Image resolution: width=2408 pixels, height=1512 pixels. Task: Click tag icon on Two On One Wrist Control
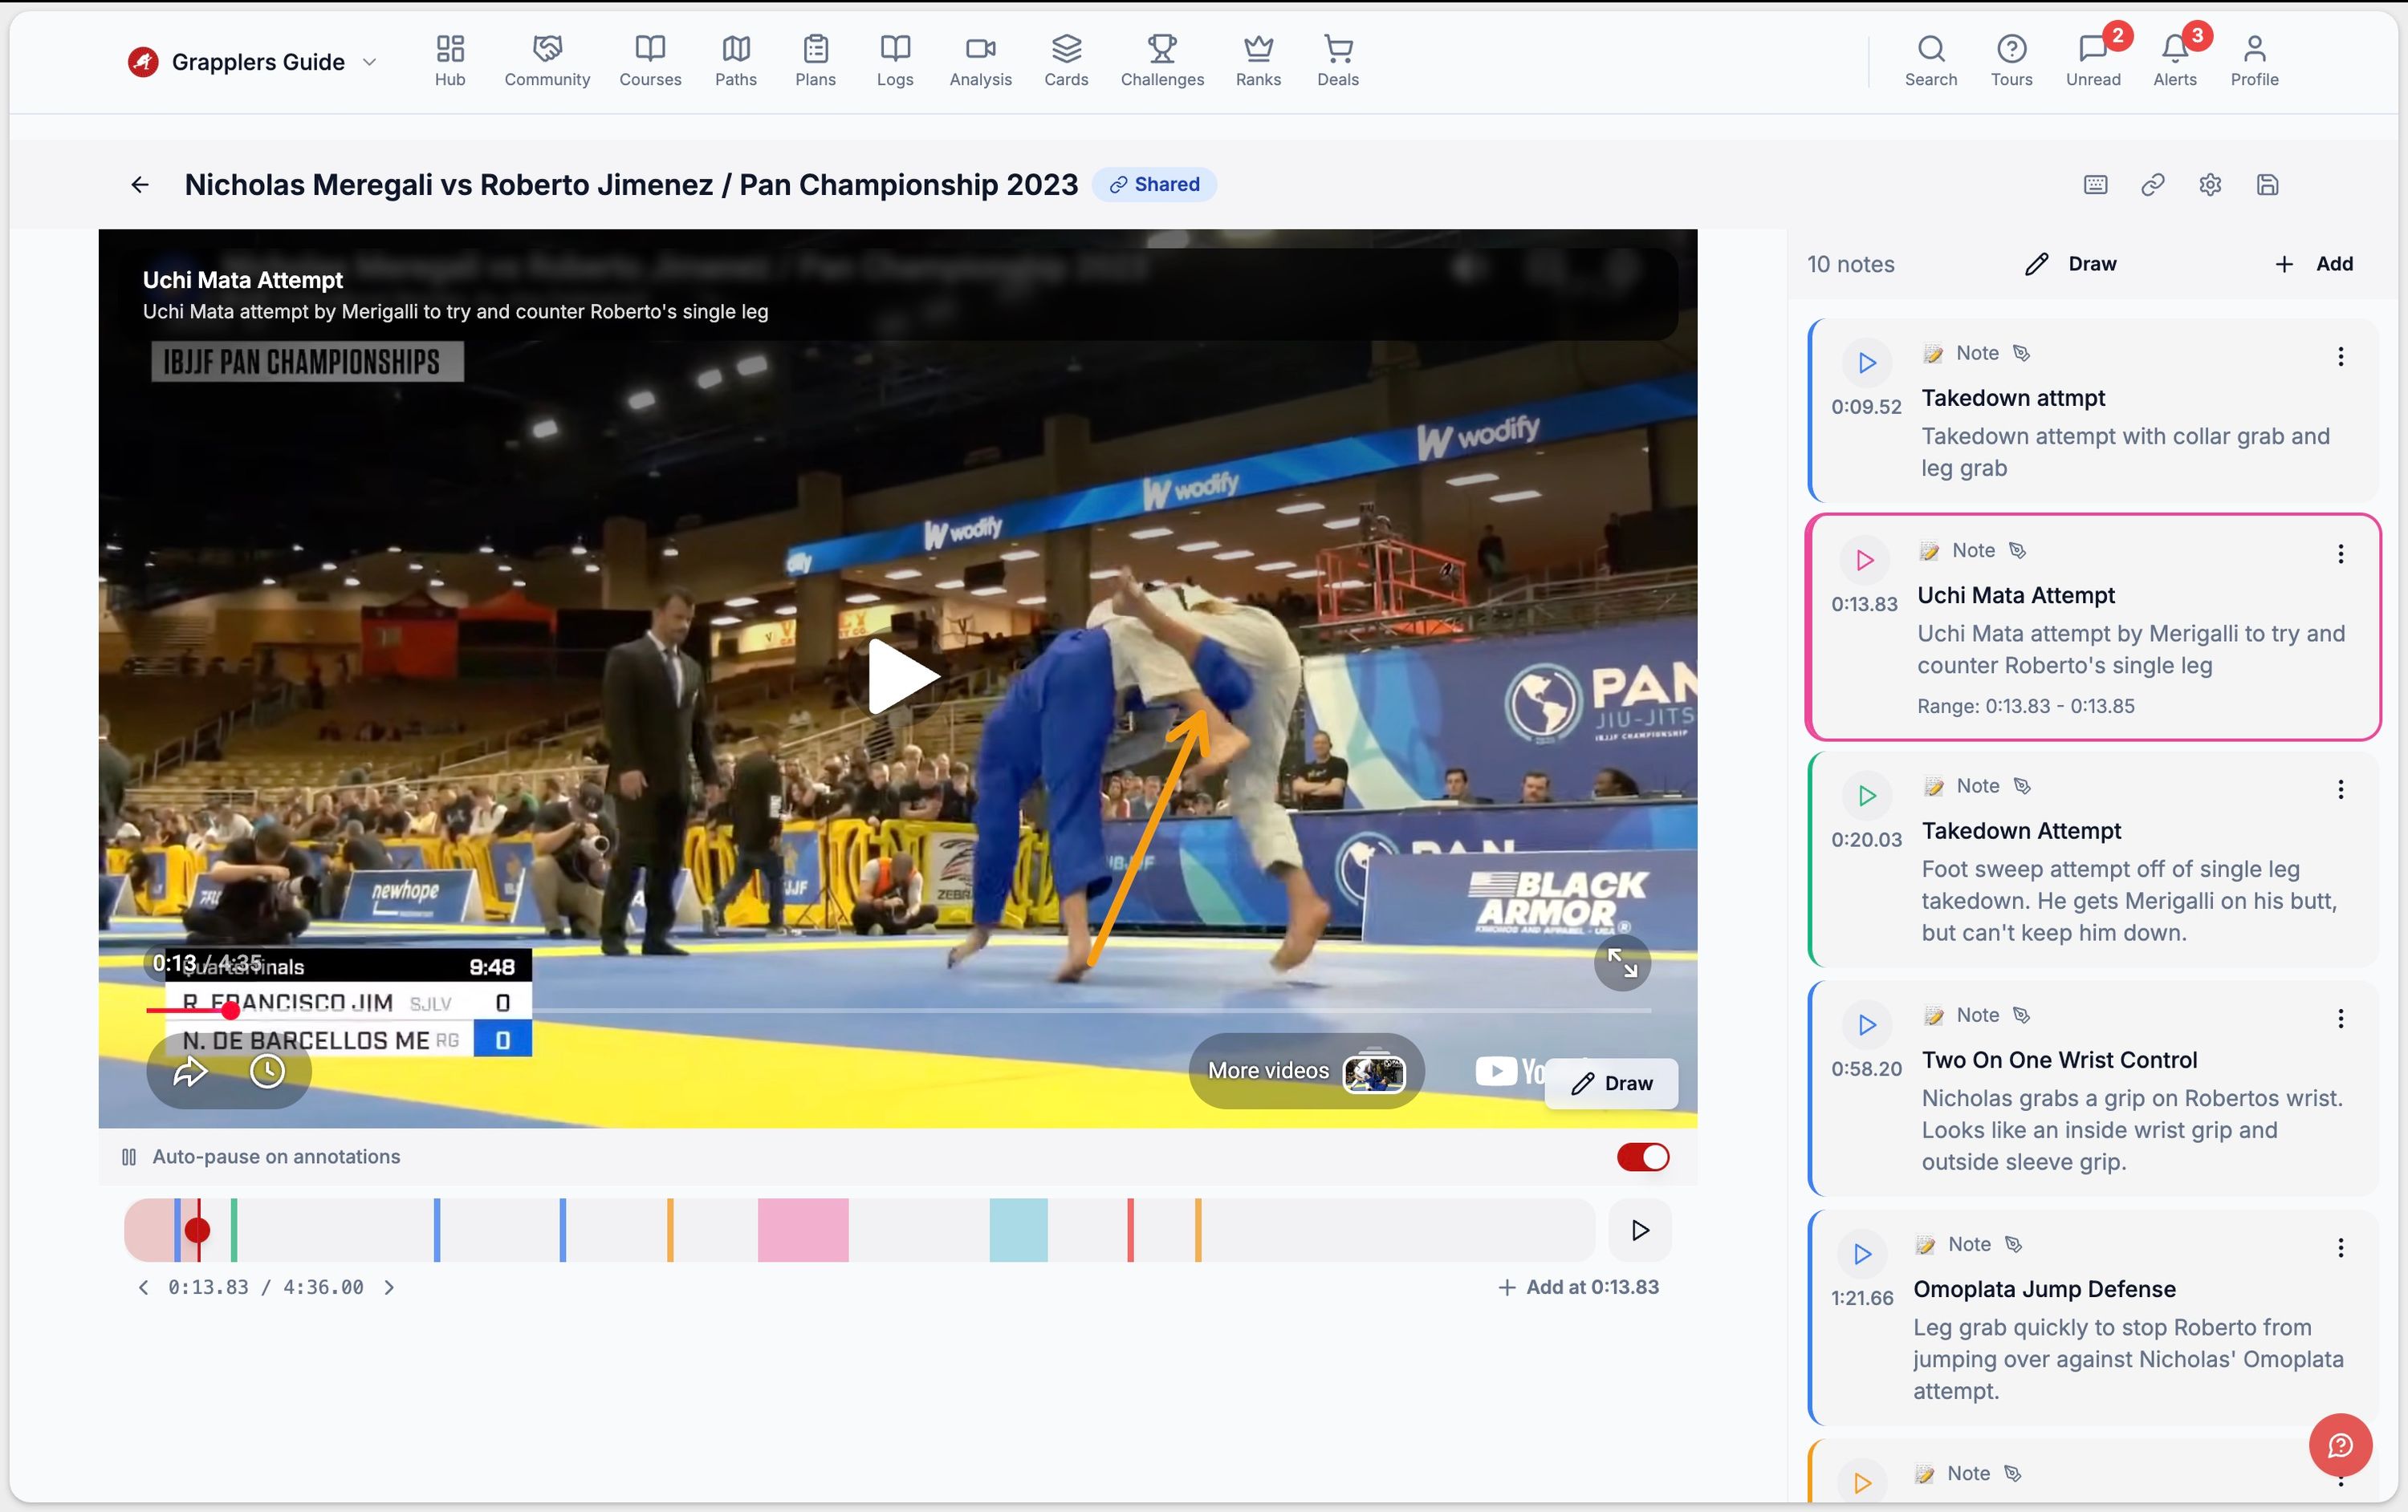(x=2021, y=1015)
